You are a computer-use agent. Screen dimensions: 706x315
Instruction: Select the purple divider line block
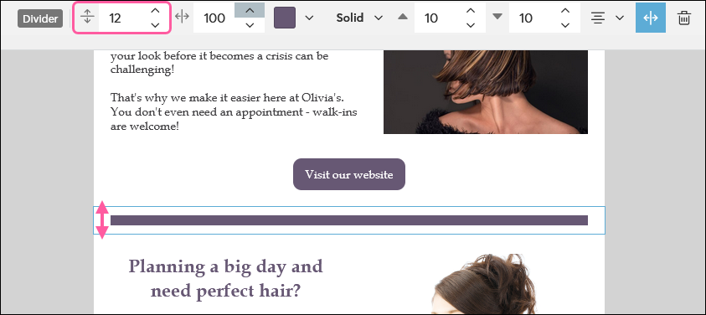tap(349, 220)
